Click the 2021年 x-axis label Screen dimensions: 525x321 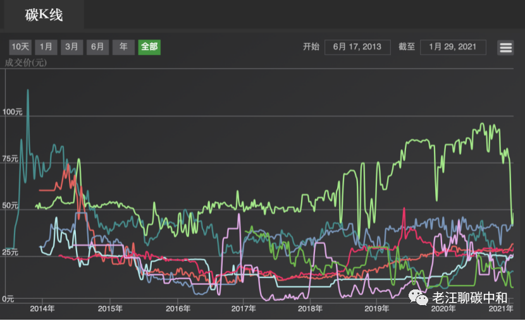500,308
